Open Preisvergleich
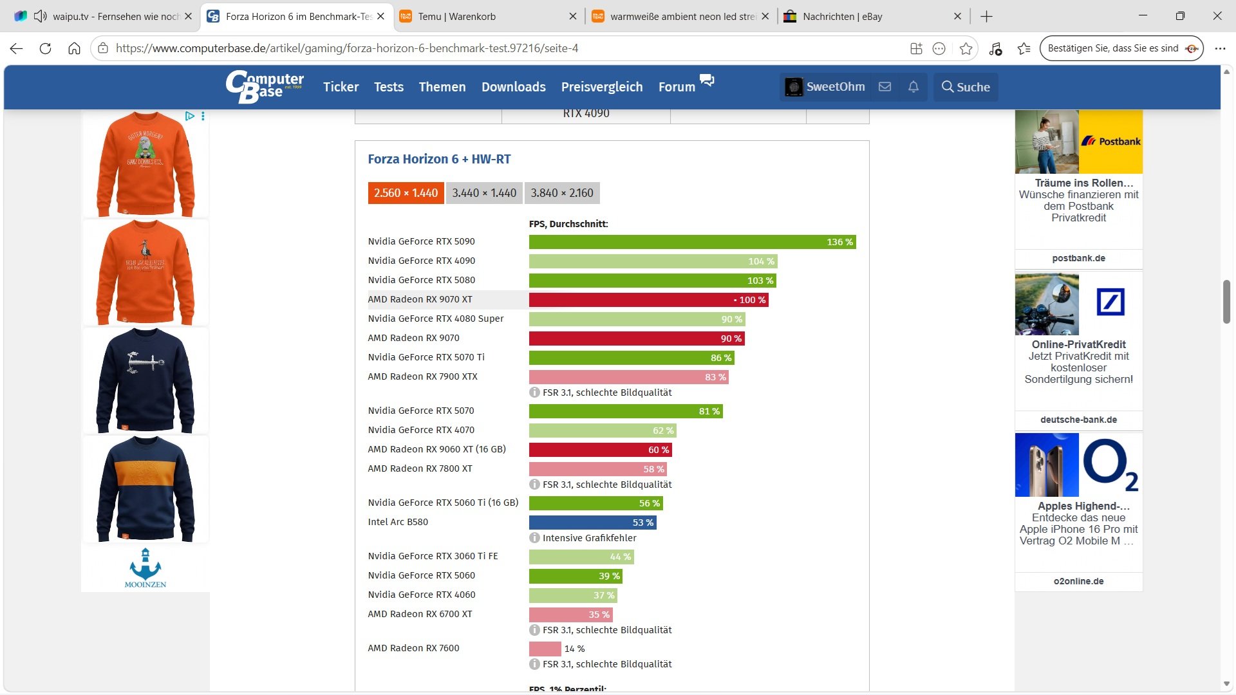The width and height of the screenshot is (1236, 695). coord(602,87)
